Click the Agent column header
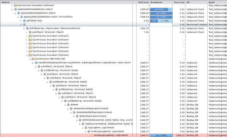 pos(217,2)
